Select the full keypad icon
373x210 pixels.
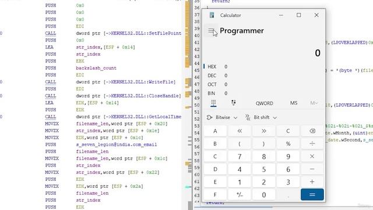tap(213, 103)
